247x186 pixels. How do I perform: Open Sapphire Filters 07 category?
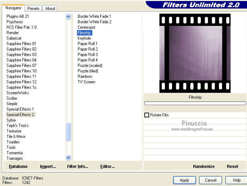tap(22, 66)
